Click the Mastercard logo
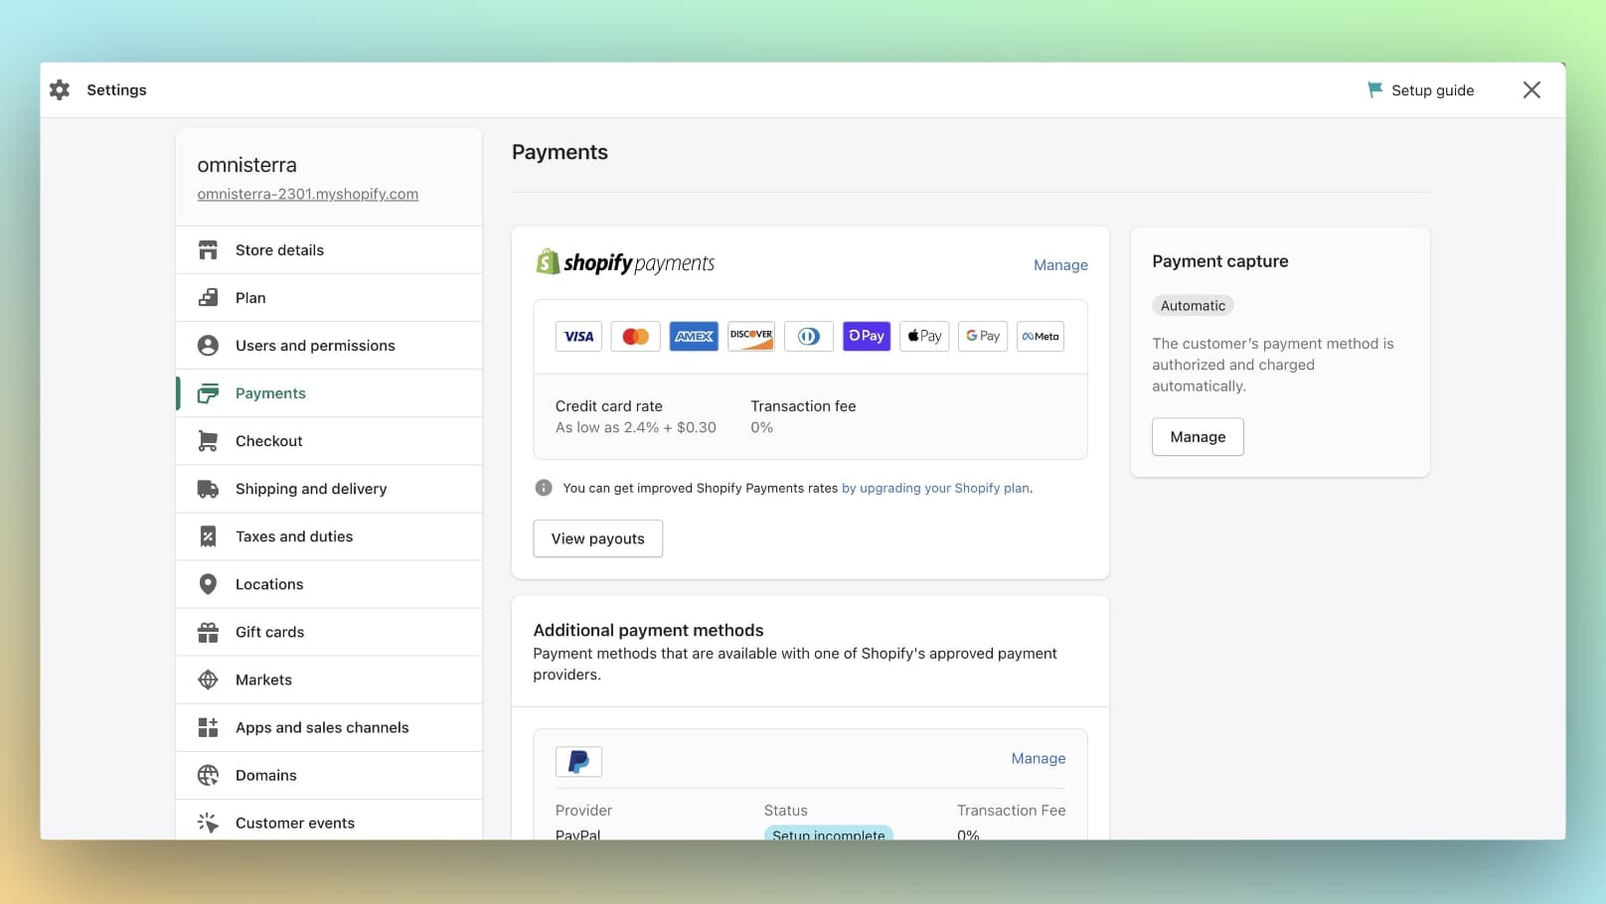 (636, 337)
